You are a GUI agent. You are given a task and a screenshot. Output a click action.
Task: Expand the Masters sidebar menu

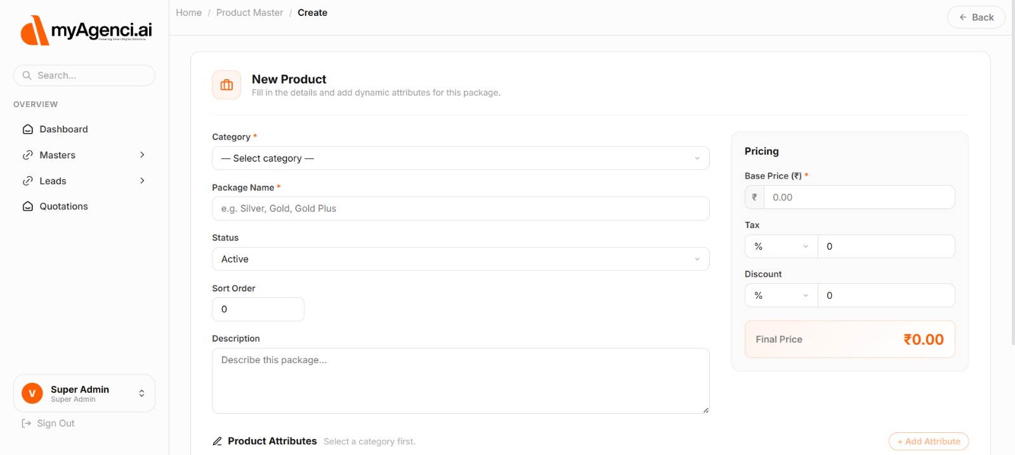pos(84,155)
